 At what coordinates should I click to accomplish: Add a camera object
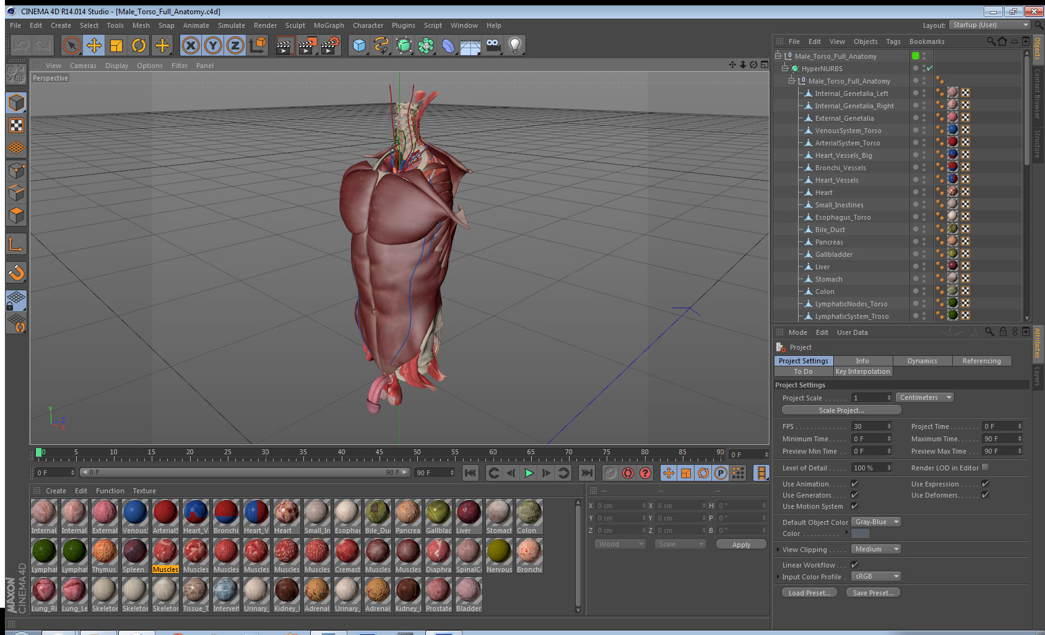click(493, 45)
